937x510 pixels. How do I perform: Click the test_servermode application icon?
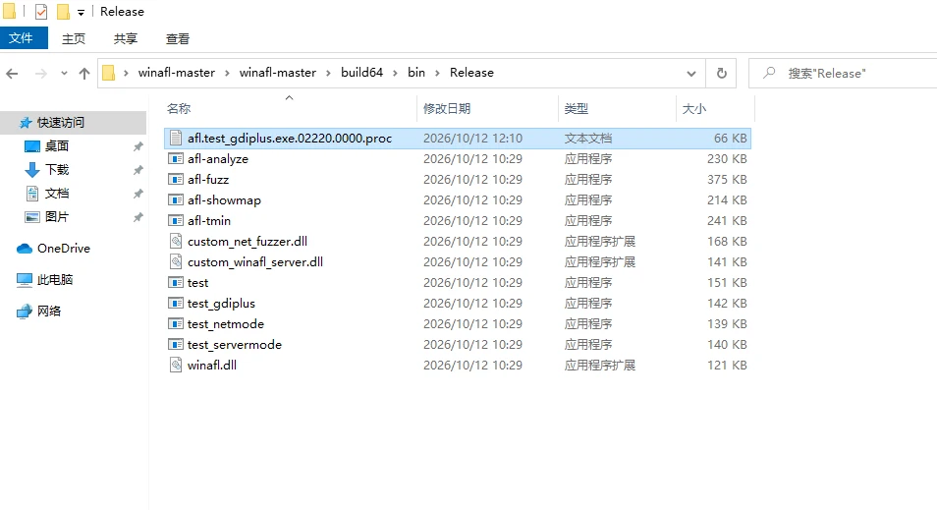pos(175,344)
